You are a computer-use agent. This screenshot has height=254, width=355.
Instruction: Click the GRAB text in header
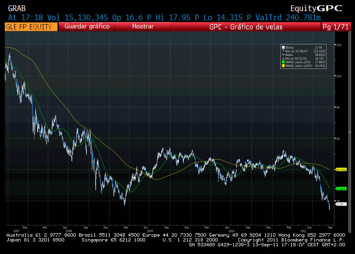(17, 8)
